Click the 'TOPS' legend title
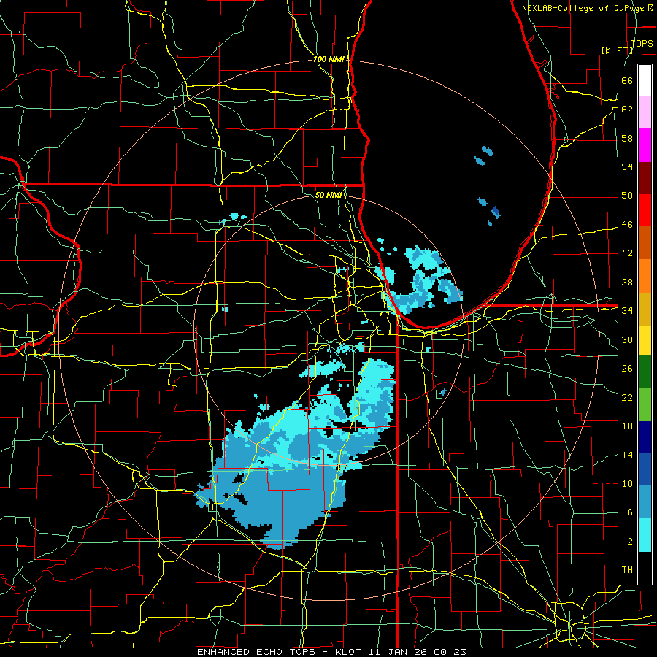The width and height of the screenshot is (657, 657). (642, 43)
